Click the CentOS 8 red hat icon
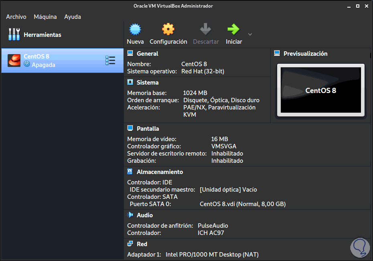 [14, 60]
